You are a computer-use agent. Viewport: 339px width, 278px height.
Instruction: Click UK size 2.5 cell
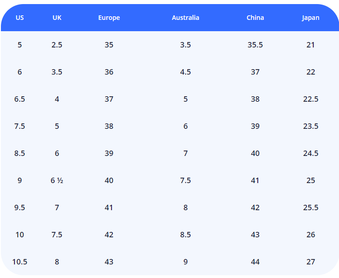pos(57,45)
